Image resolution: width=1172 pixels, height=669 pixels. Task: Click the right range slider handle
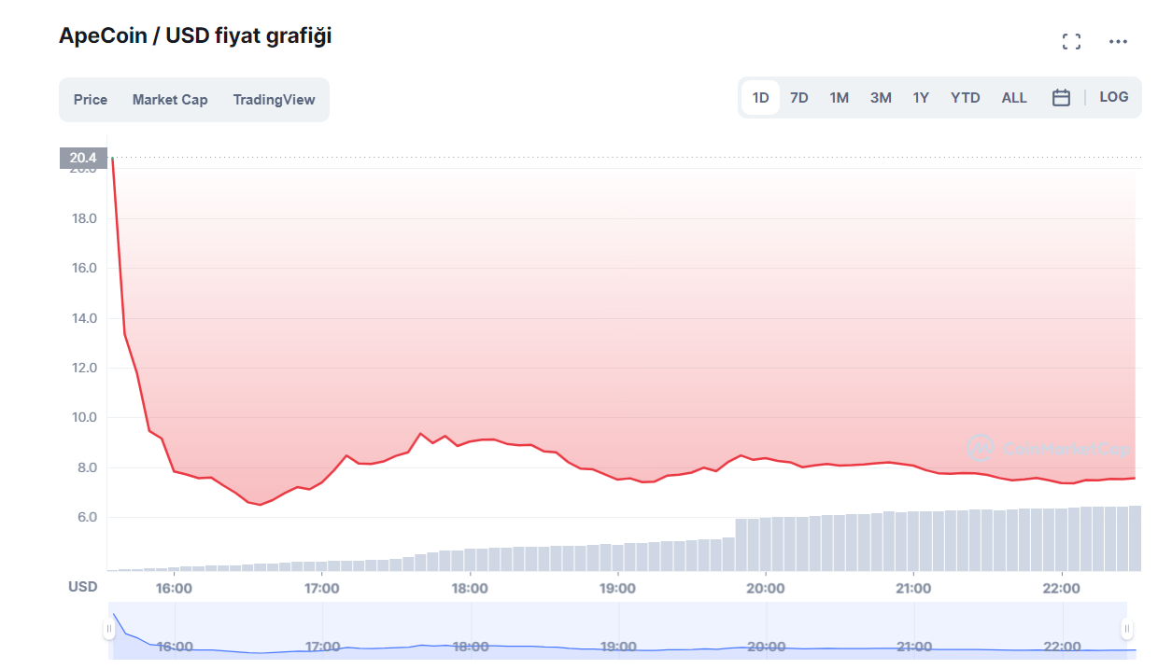1127,629
